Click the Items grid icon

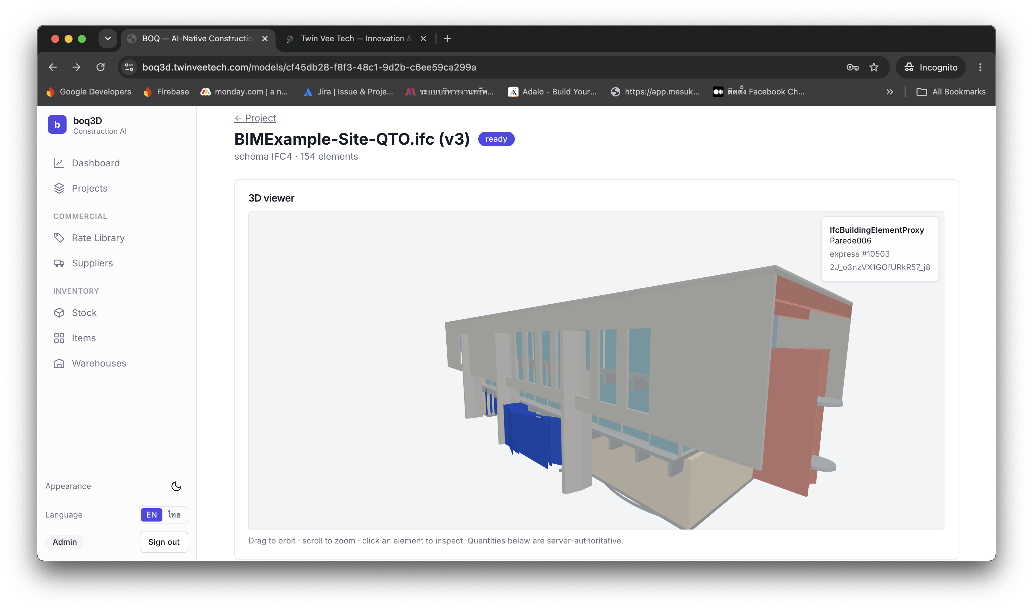pos(59,338)
